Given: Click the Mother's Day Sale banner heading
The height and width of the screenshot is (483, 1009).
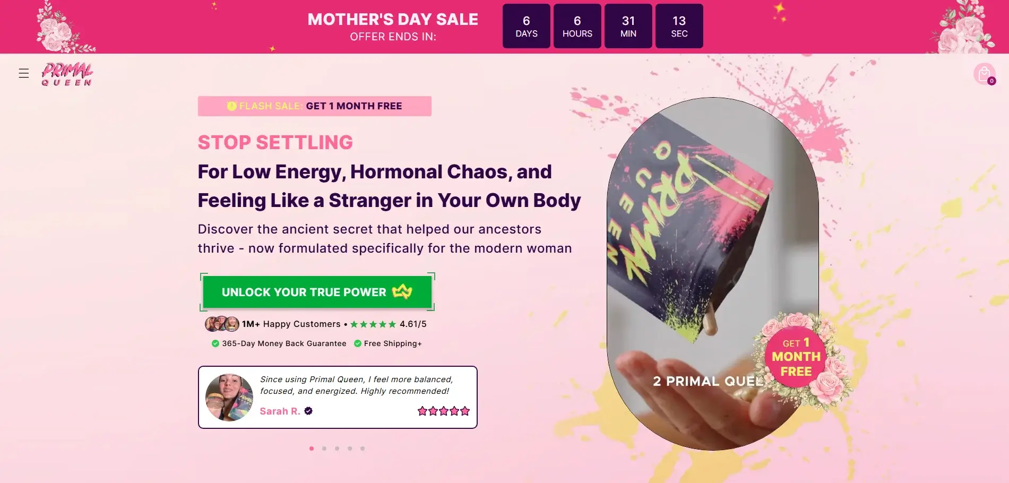Looking at the screenshot, I should click(393, 20).
